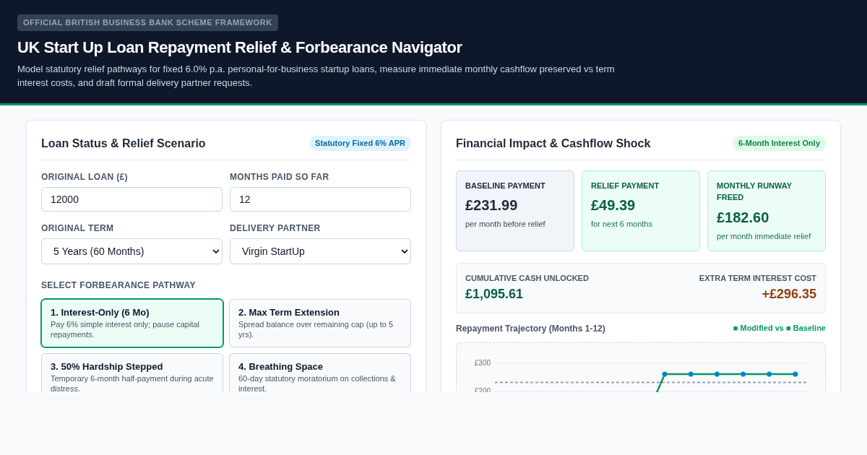Click the £300 axis label on chart
This screenshot has height=455, width=867.
pos(483,363)
